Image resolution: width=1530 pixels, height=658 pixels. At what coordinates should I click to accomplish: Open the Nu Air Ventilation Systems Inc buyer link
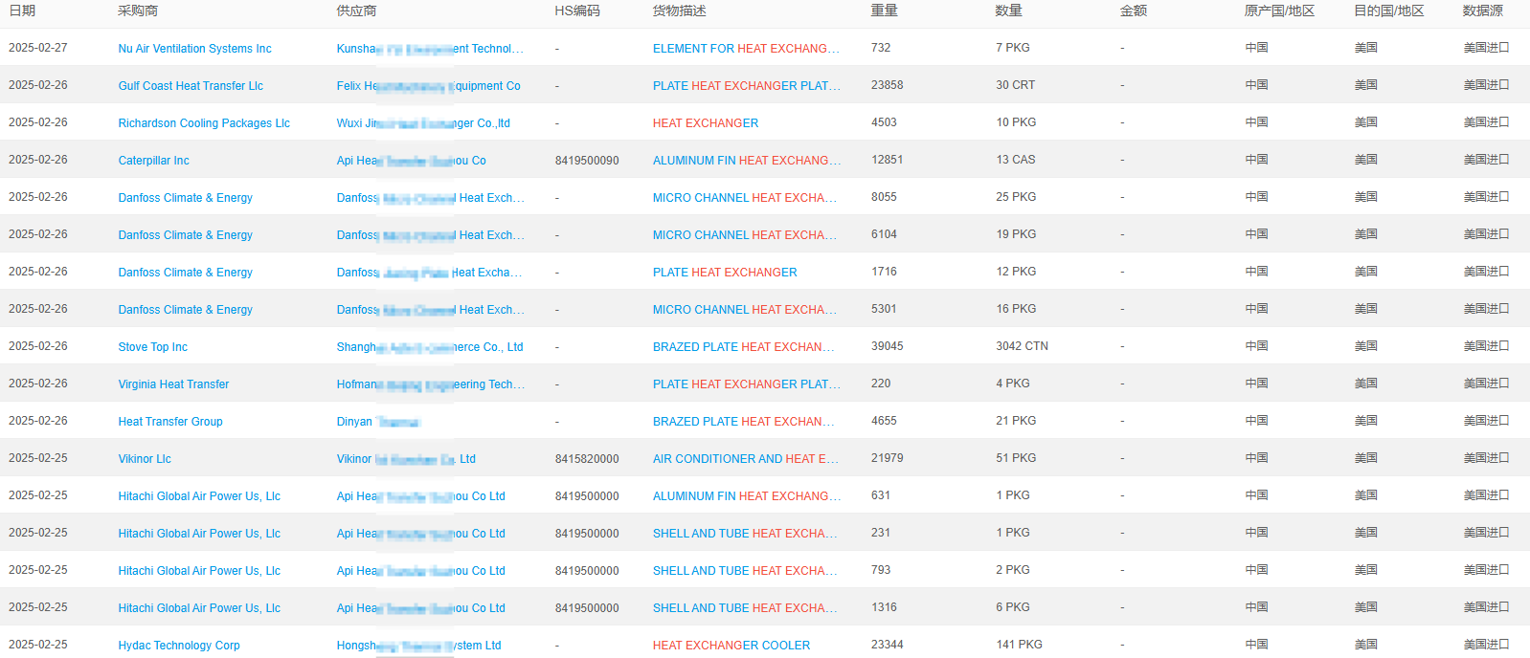[x=194, y=49]
